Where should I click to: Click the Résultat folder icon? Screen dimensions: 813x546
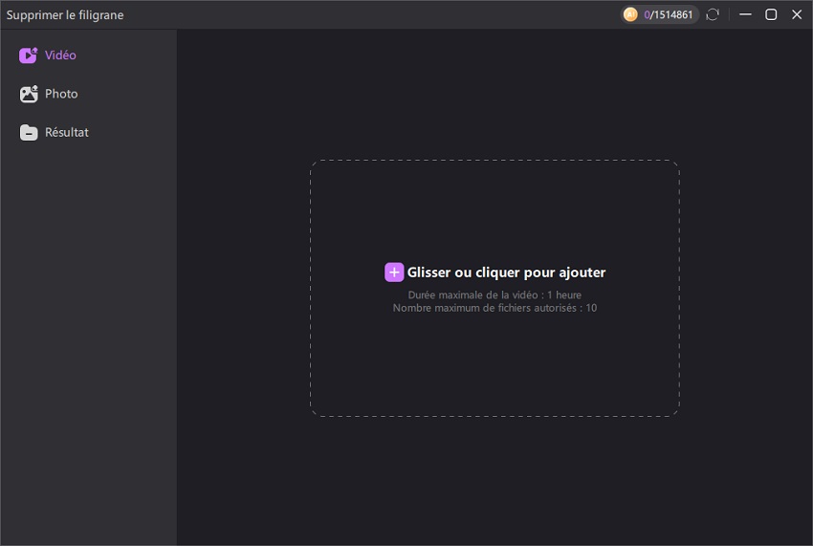coord(28,133)
